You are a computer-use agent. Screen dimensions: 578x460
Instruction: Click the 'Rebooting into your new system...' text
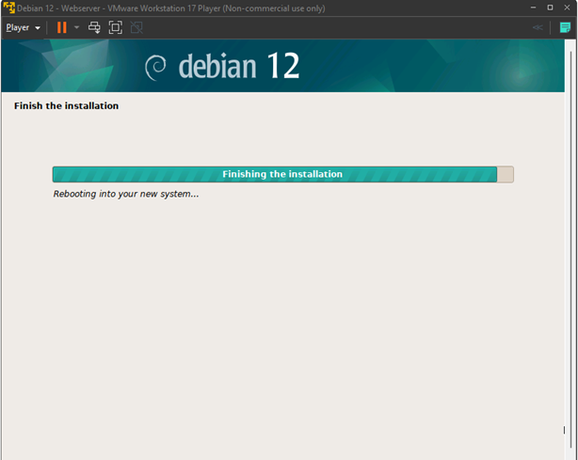(x=126, y=194)
